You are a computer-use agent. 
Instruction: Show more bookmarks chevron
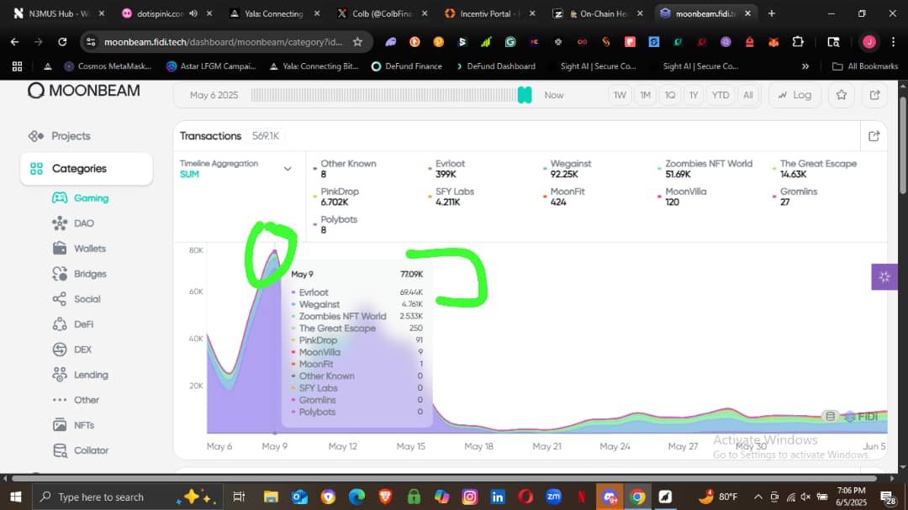pyautogui.click(x=805, y=66)
